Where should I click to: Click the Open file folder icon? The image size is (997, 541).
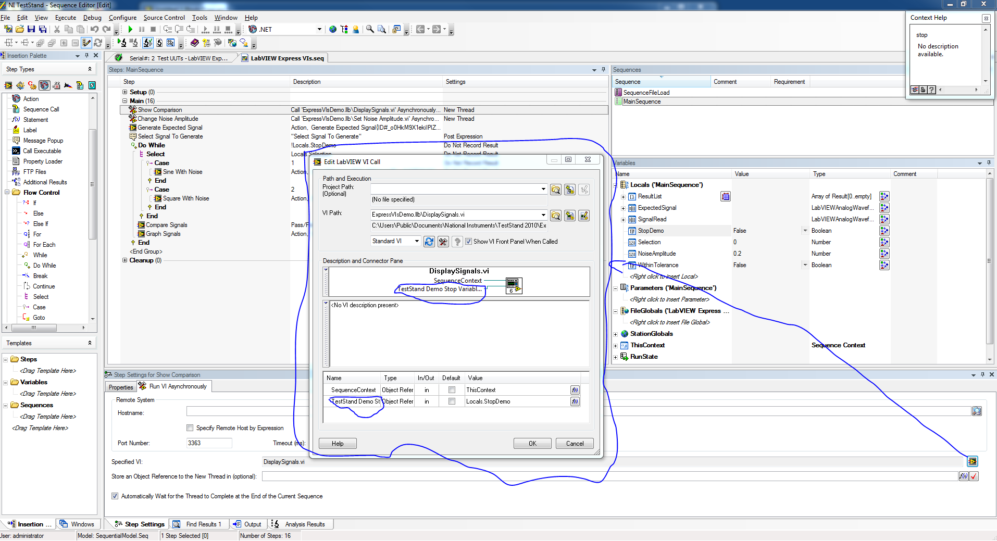20,29
